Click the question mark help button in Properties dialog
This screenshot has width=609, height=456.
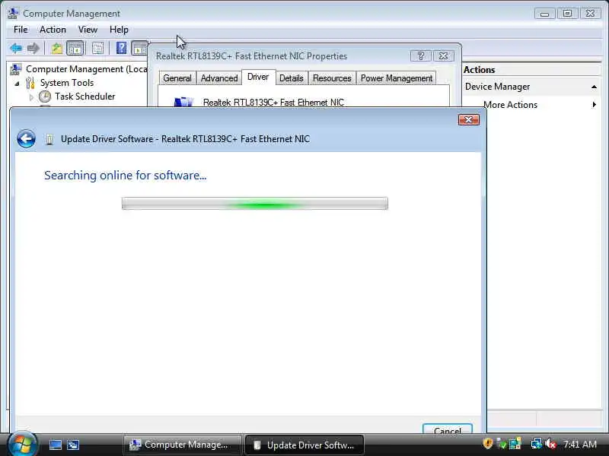tap(421, 56)
